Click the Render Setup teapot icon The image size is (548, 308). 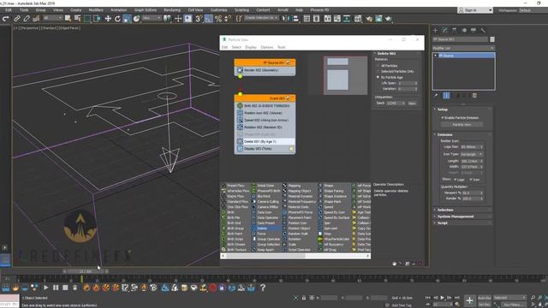(x=369, y=19)
